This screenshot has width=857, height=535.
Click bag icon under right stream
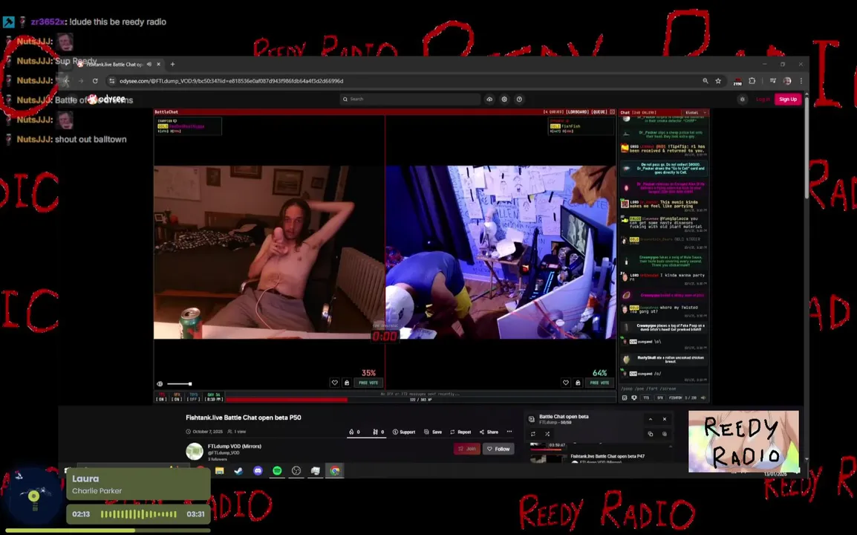click(x=578, y=383)
